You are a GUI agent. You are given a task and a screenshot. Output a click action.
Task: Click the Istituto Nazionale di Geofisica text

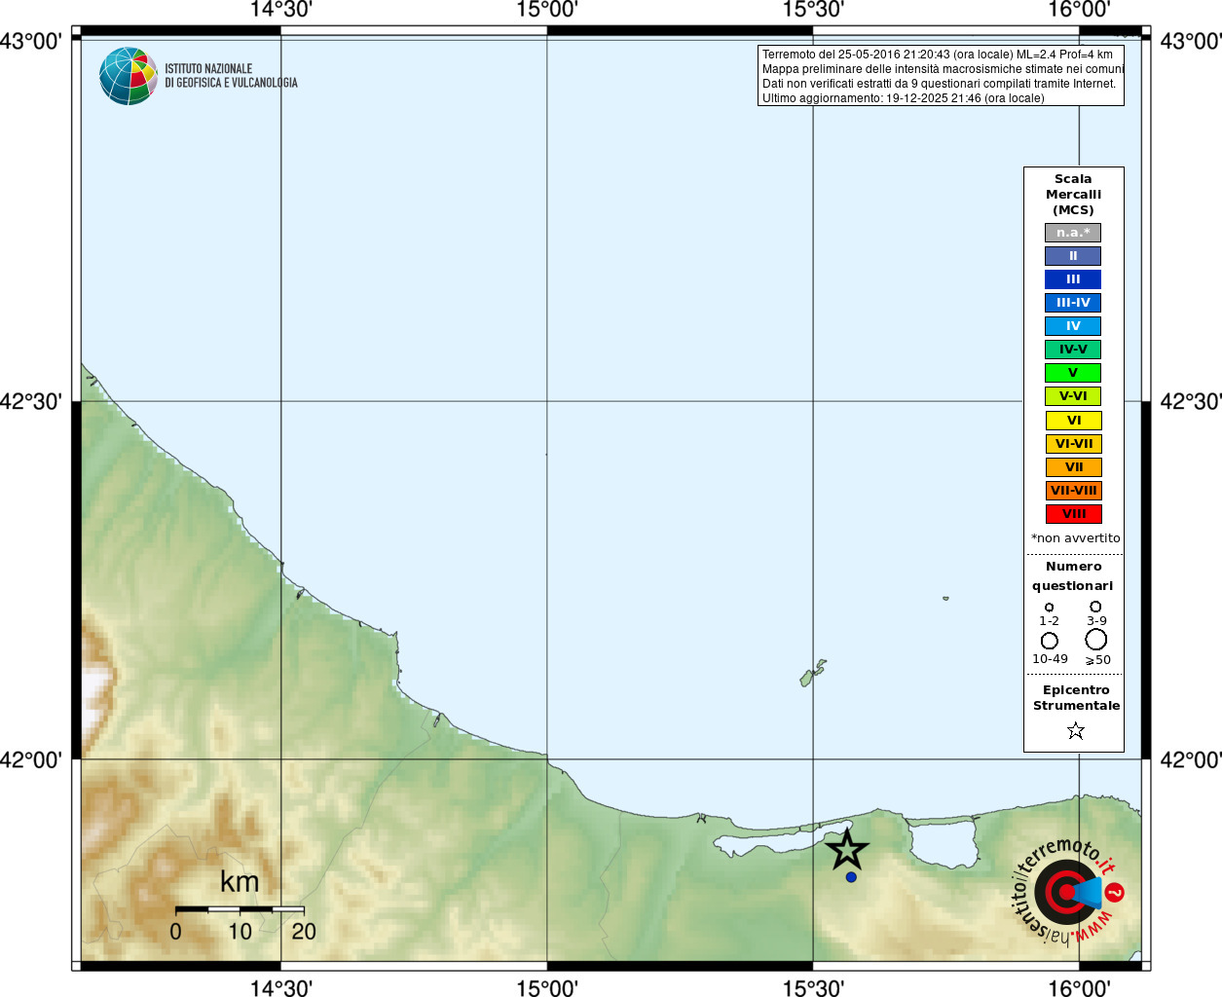click(x=231, y=76)
